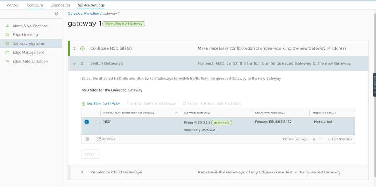Select the NSD1 row radio button
The width and height of the screenshot is (376, 187).
click(87, 122)
